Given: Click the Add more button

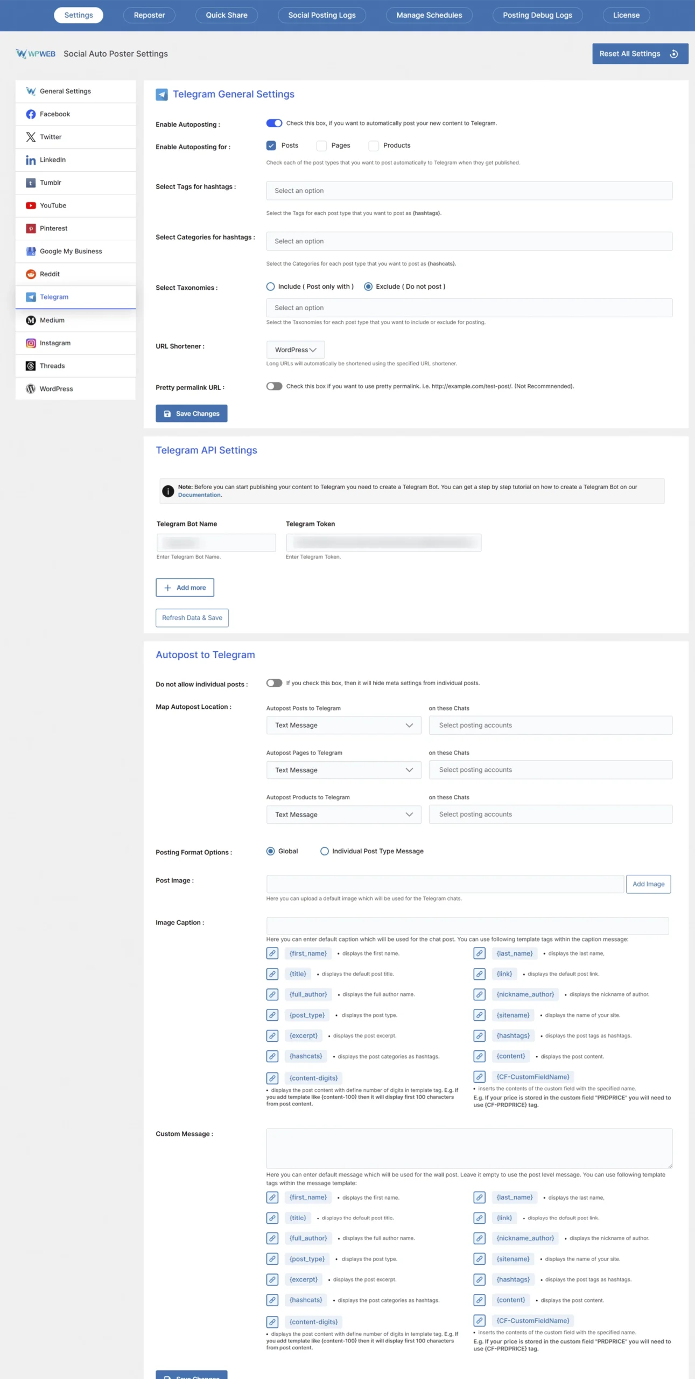Looking at the screenshot, I should pos(185,588).
